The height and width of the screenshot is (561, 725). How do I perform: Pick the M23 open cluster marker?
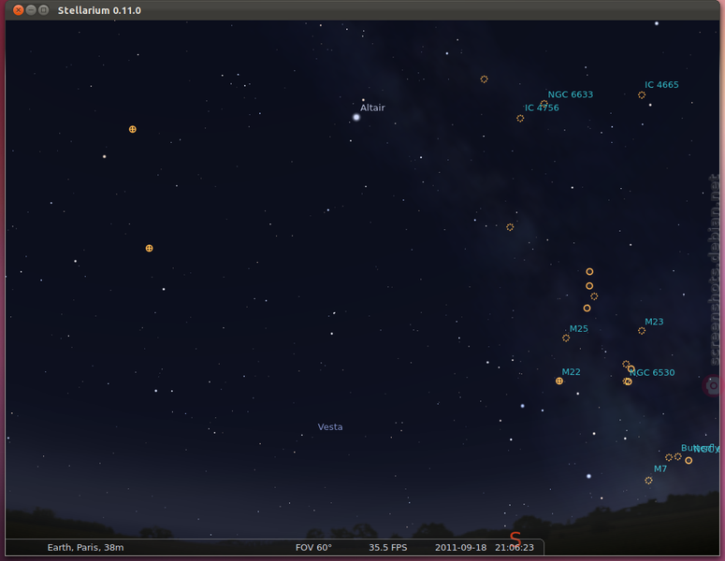[642, 331]
